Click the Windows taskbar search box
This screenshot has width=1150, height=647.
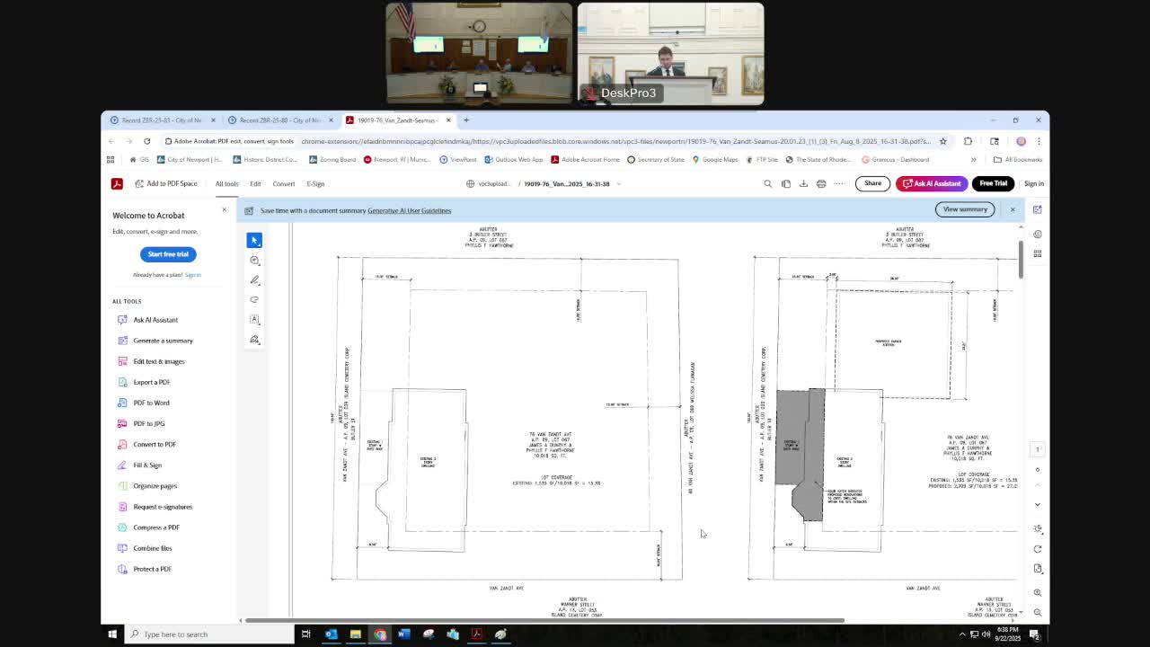tap(209, 634)
